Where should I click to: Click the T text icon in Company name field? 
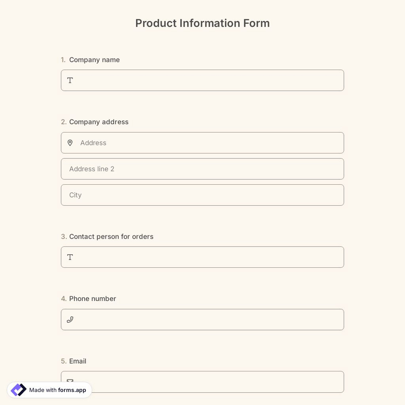(x=70, y=80)
